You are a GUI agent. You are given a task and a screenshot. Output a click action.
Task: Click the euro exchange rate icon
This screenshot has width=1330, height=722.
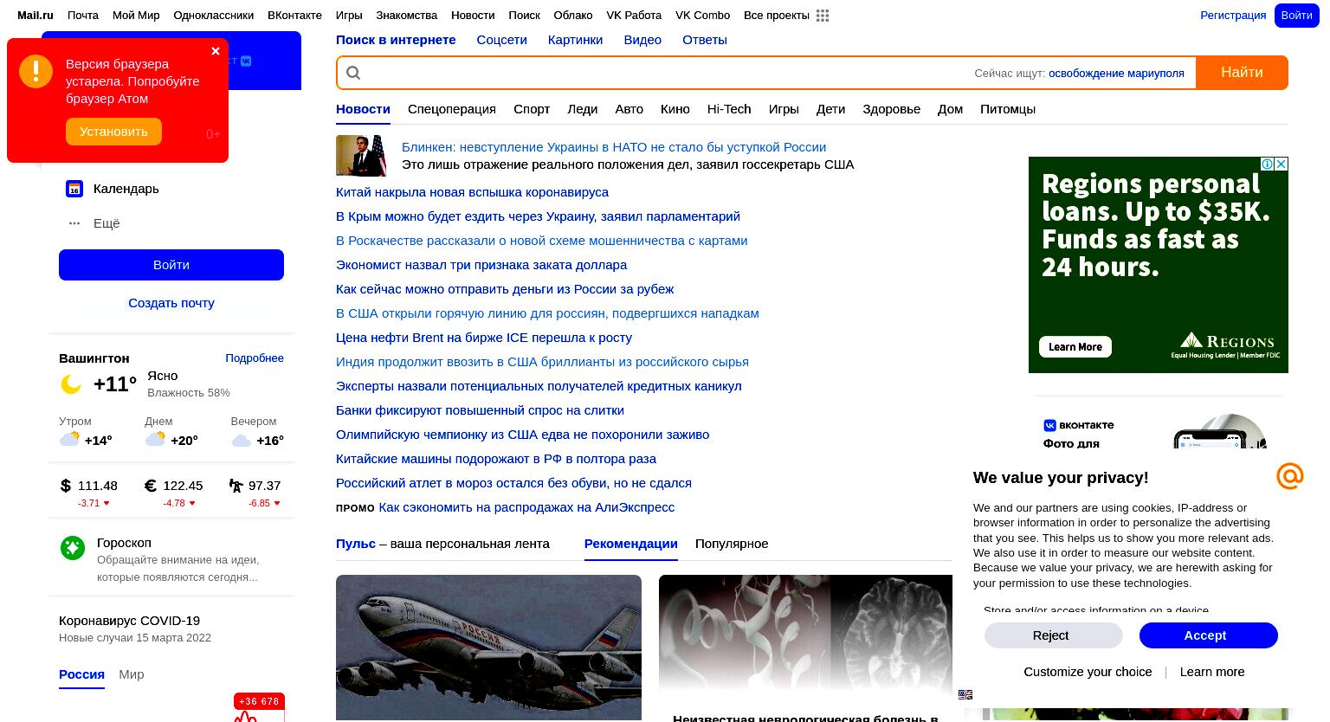pos(151,486)
